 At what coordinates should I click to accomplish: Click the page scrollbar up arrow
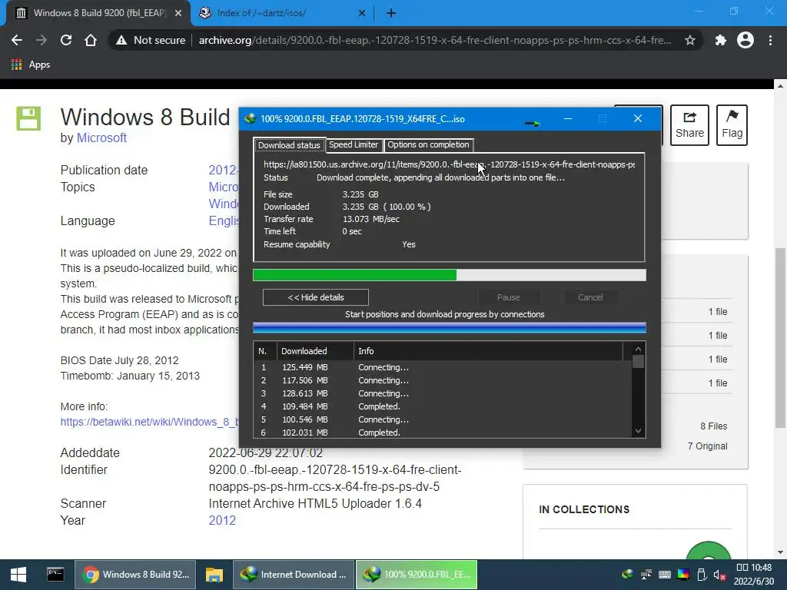(x=780, y=86)
